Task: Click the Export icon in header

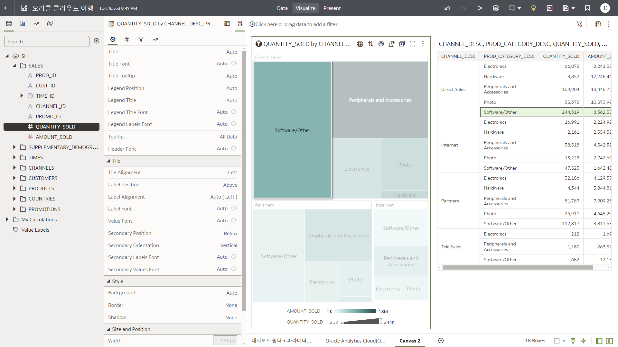Action: pos(549,8)
